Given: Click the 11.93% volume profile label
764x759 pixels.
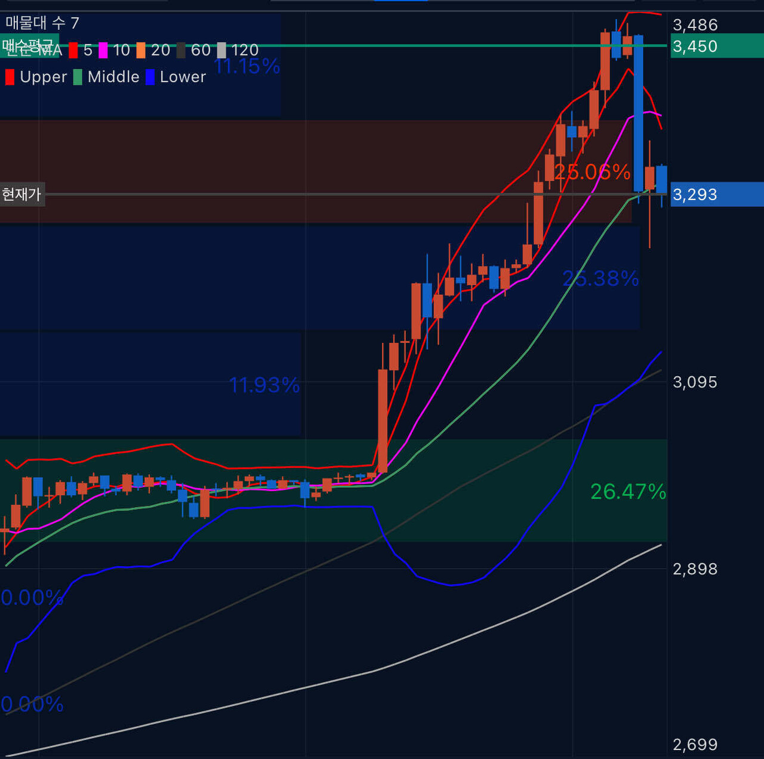Looking at the screenshot, I should 264,385.
